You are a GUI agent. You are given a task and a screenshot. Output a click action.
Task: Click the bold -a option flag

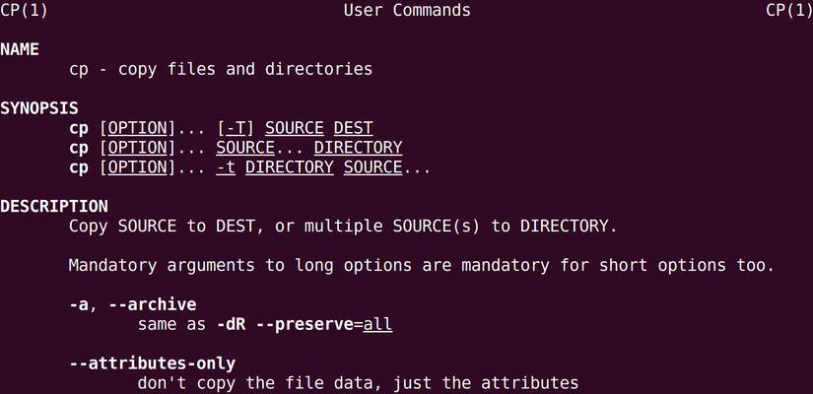(79, 304)
